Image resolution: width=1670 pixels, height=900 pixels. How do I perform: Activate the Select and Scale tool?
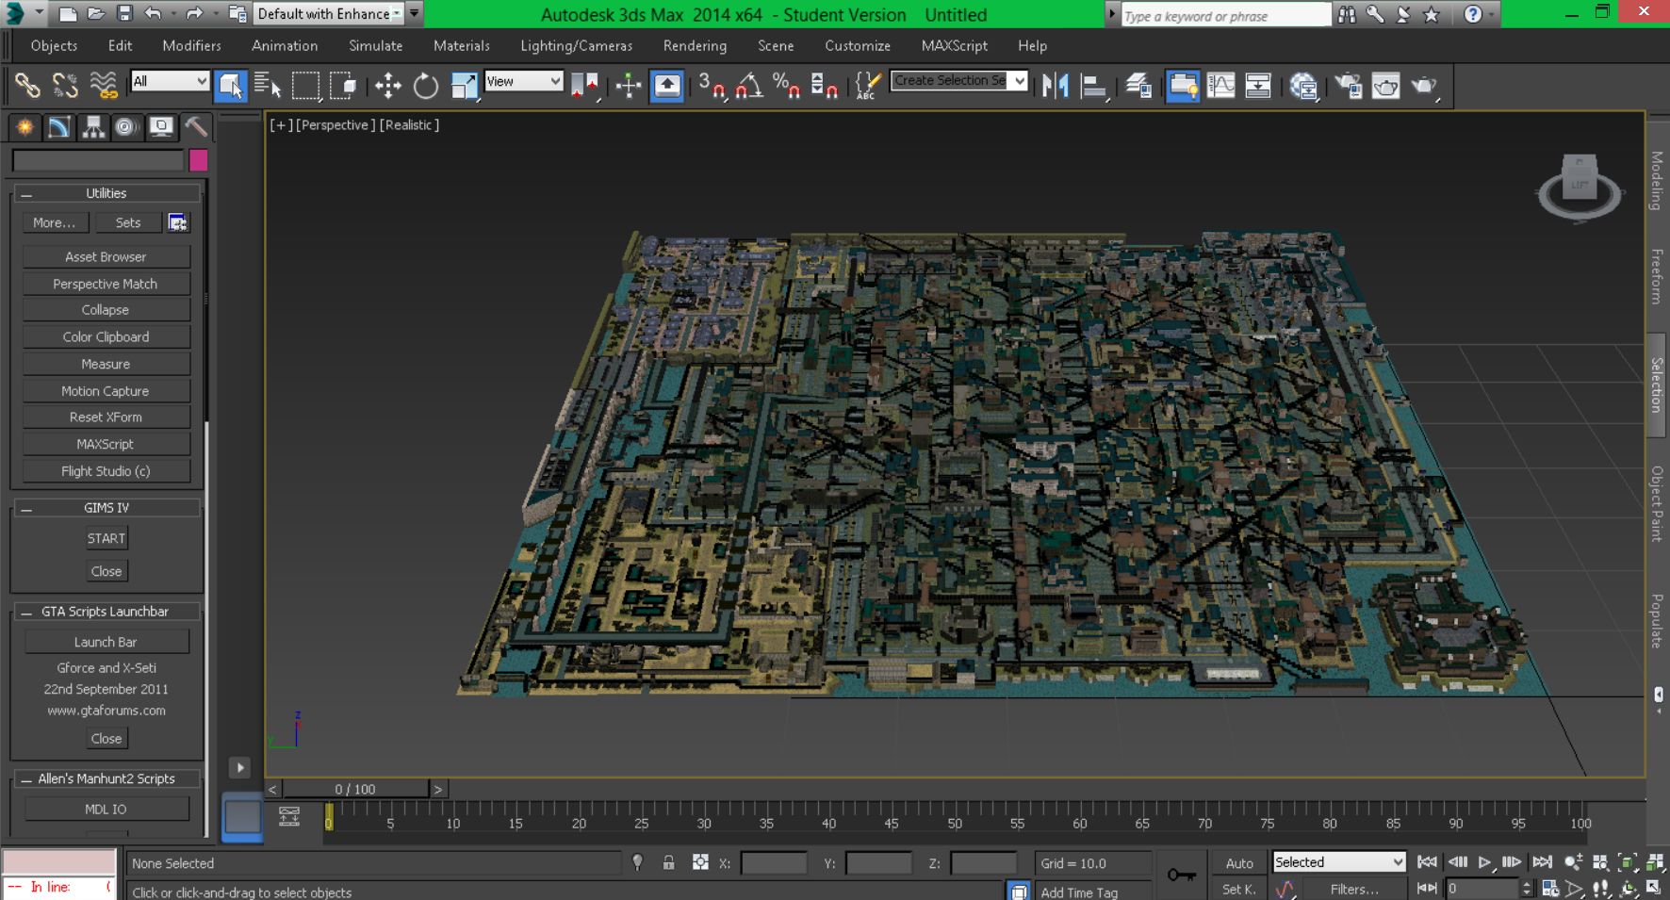pos(464,86)
